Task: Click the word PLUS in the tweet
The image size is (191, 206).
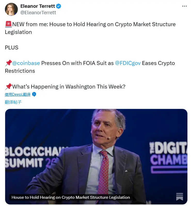Action: pyautogui.click(x=12, y=48)
